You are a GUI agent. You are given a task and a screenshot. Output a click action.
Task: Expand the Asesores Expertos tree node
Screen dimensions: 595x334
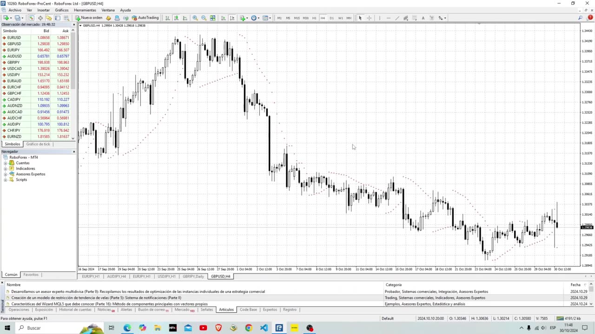click(x=6, y=174)
